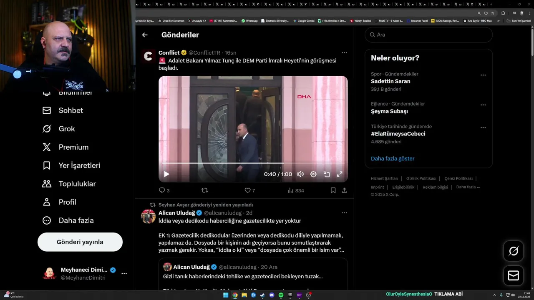Screen dimensions: 534x300
Task: Bookmark this page with the star icon
Action: (x=492, y=13)
